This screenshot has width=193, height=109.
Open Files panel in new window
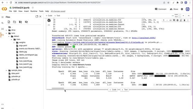click(x=37, y=16)
